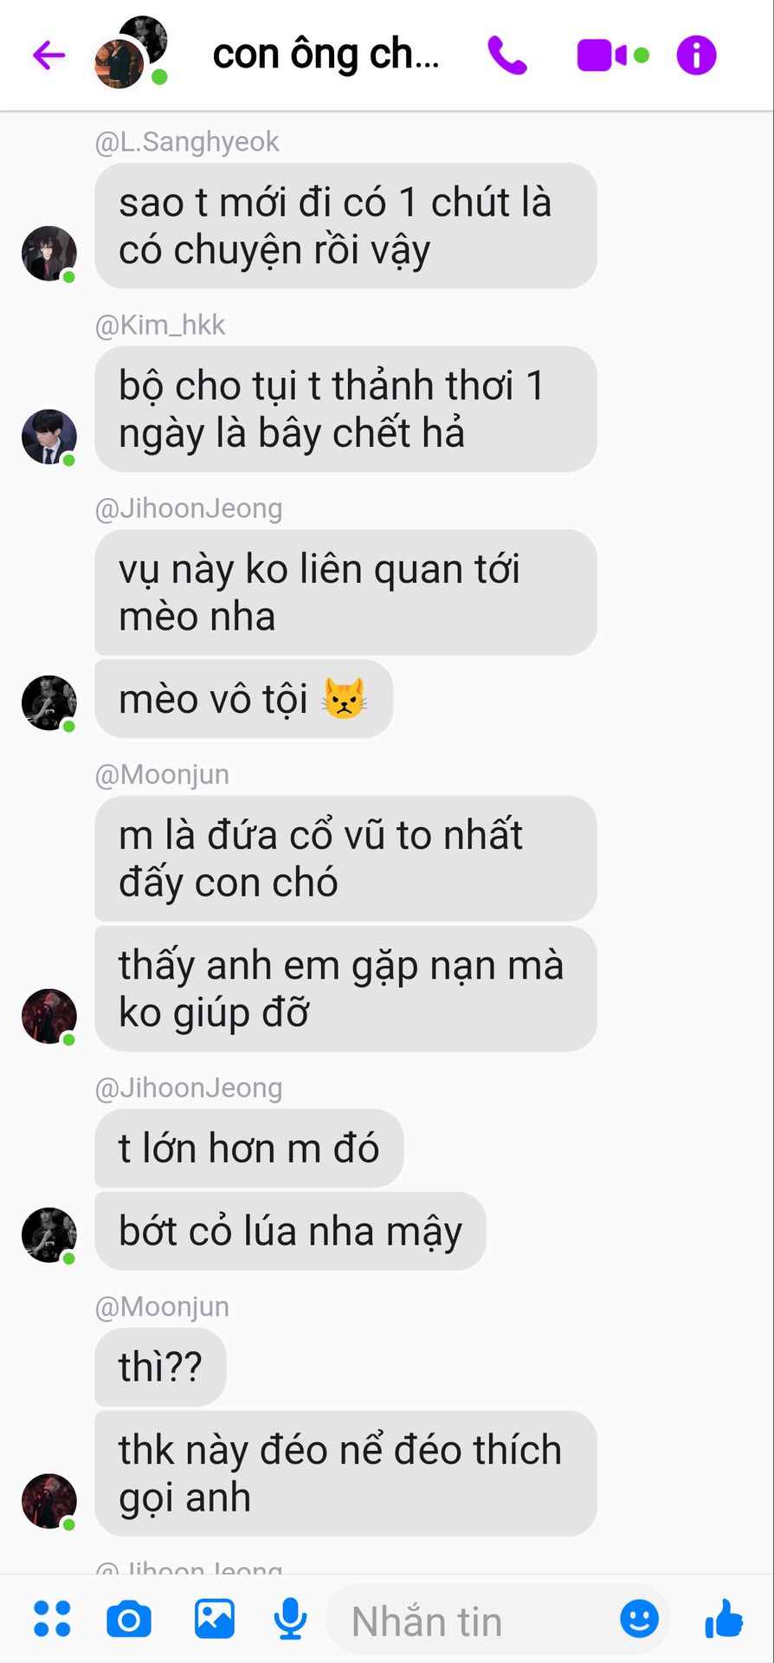Tap the microphone voice message icon
Screen dimensions: 774x1663
point(290,1619)
